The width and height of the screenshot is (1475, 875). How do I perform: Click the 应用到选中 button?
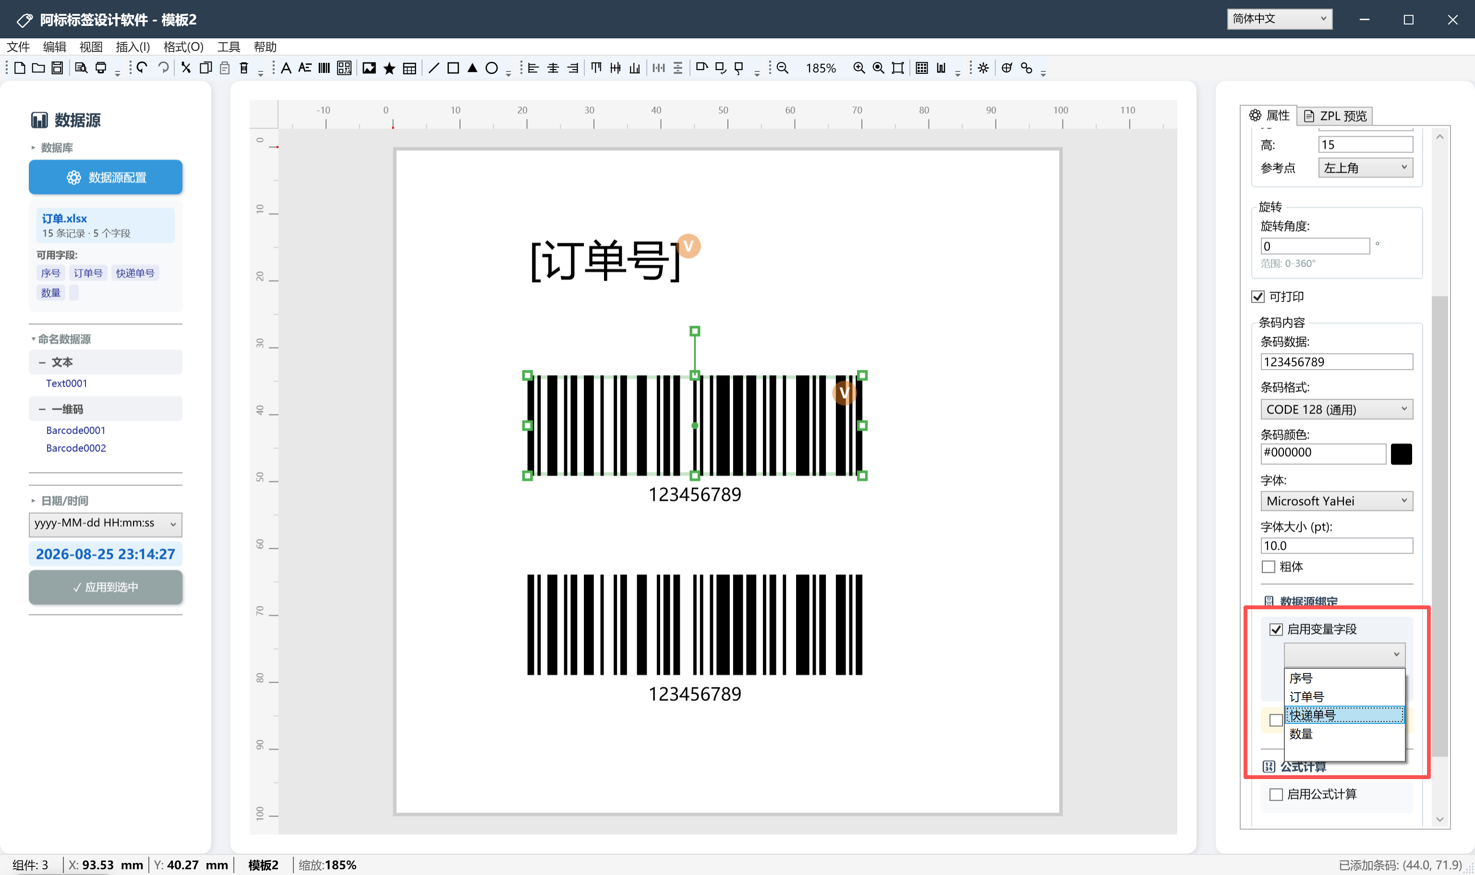106,587
